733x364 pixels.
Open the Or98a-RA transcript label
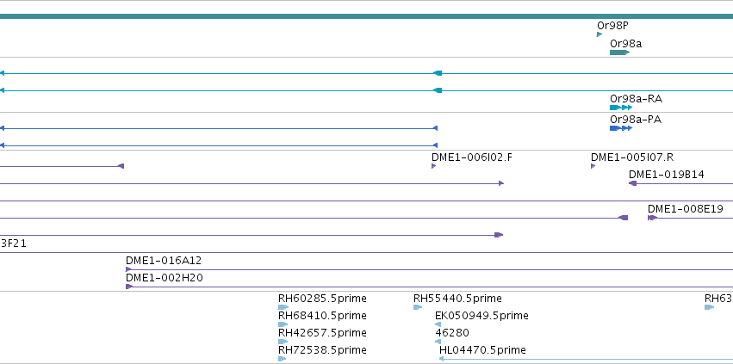tap(637, 99)
